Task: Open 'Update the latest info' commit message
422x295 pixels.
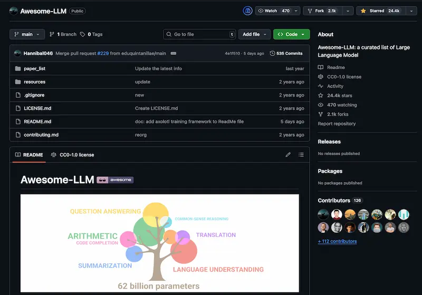Action: click(158, 69)
